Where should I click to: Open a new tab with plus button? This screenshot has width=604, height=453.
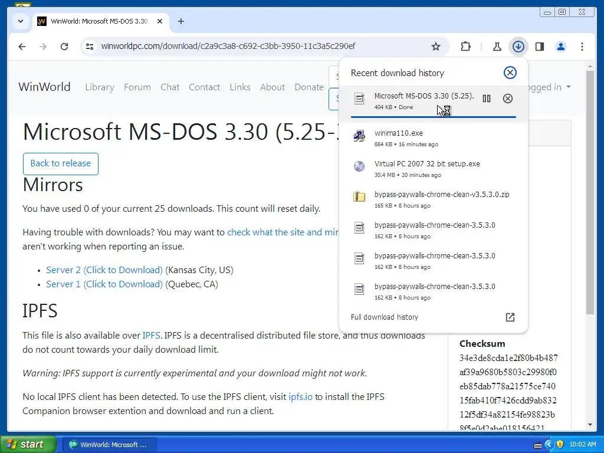coord(181,21)
